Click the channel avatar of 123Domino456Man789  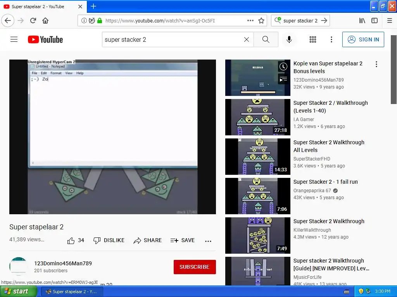[x=19, y=266]
